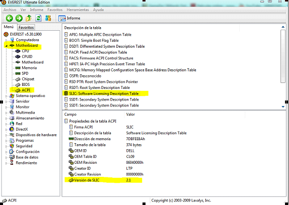Open the Informe report toolbar button
Screen dimensions: 289x205
click(x=69, y=18)
